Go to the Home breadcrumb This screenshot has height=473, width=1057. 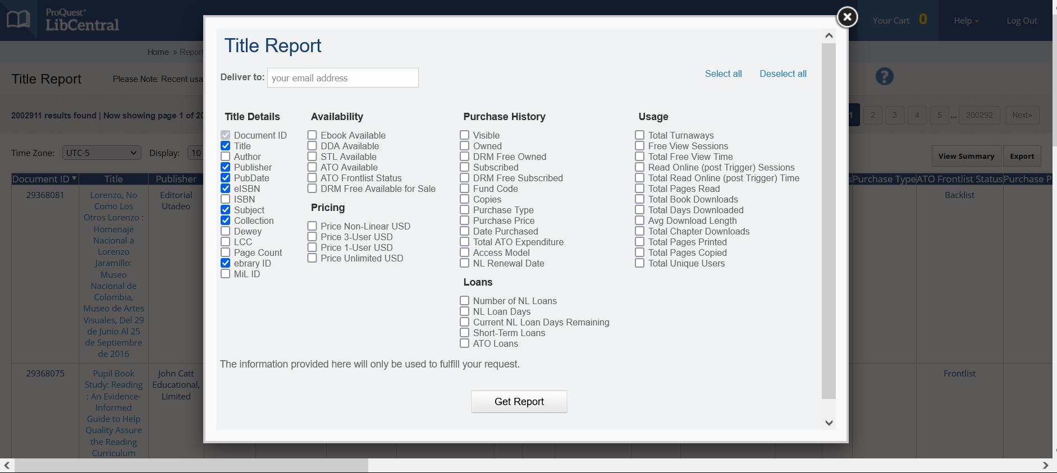[158, 52]
